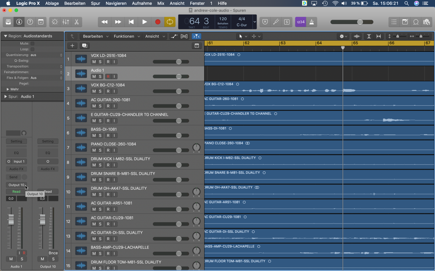Toggle the Tuner button
This screenshot has height=271, width=435.
[276, 22]
